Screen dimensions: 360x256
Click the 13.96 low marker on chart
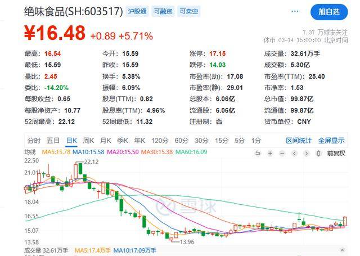click(x=187, y=242)
